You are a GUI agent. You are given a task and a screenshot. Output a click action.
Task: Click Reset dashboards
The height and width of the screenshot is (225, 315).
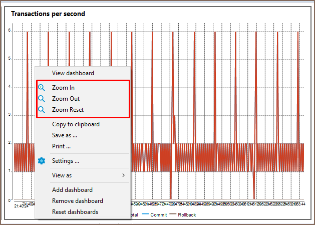coord(75,212)
